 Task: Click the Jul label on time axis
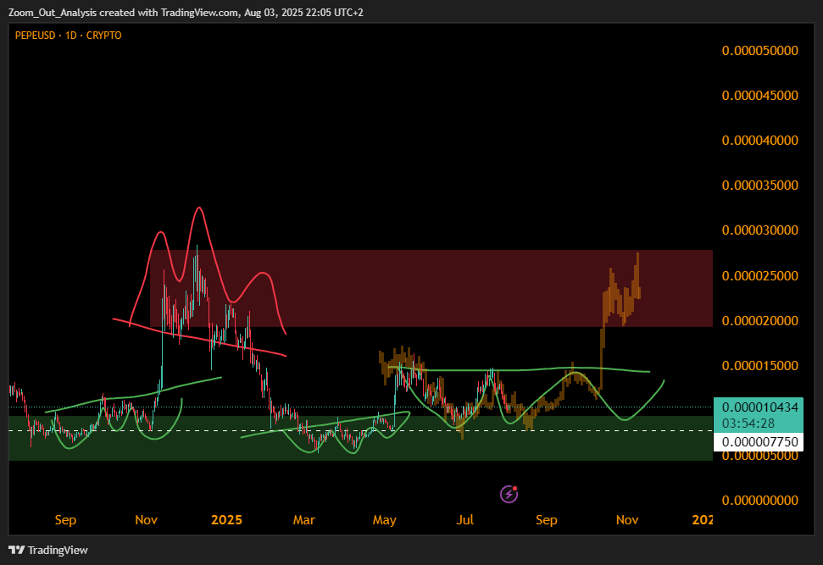[465, 520]
